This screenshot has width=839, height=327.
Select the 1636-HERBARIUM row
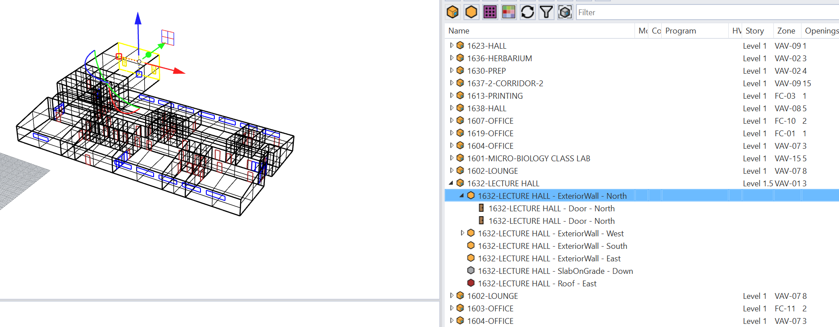(499, 59)
